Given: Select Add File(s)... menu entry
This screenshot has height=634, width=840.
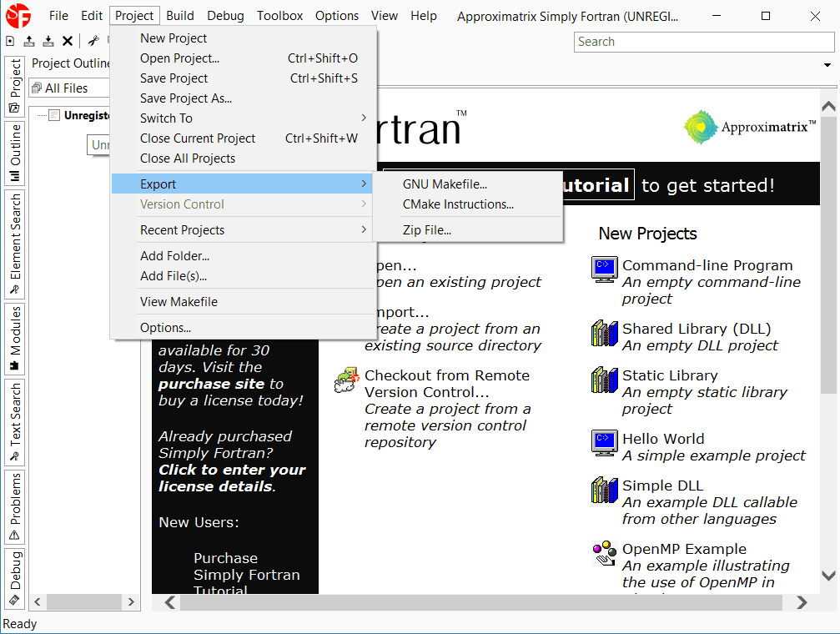Looking at the screenshot, I should pos(244,276).
